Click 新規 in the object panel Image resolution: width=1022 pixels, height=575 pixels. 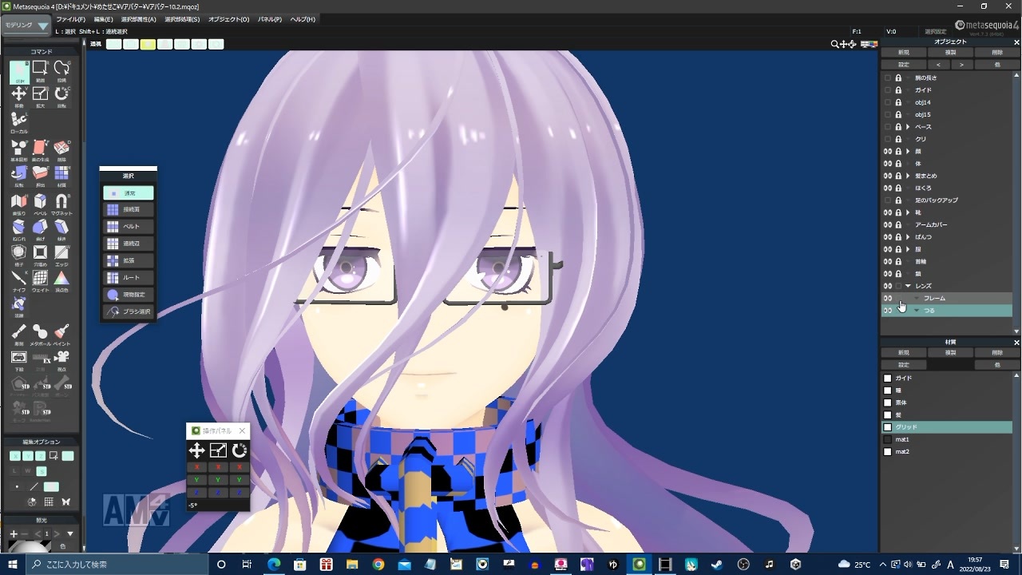903,53
